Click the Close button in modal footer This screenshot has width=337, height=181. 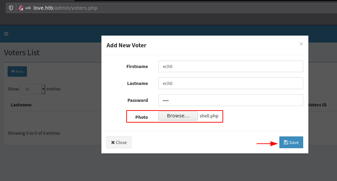[119, 142]
